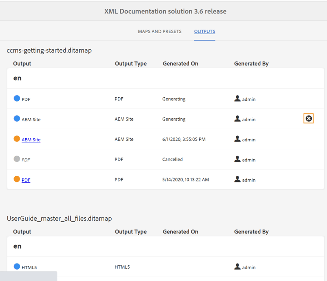Click the first Generated On column header
327x281 pixels.
pyautogui.click(x=181, y=64)
